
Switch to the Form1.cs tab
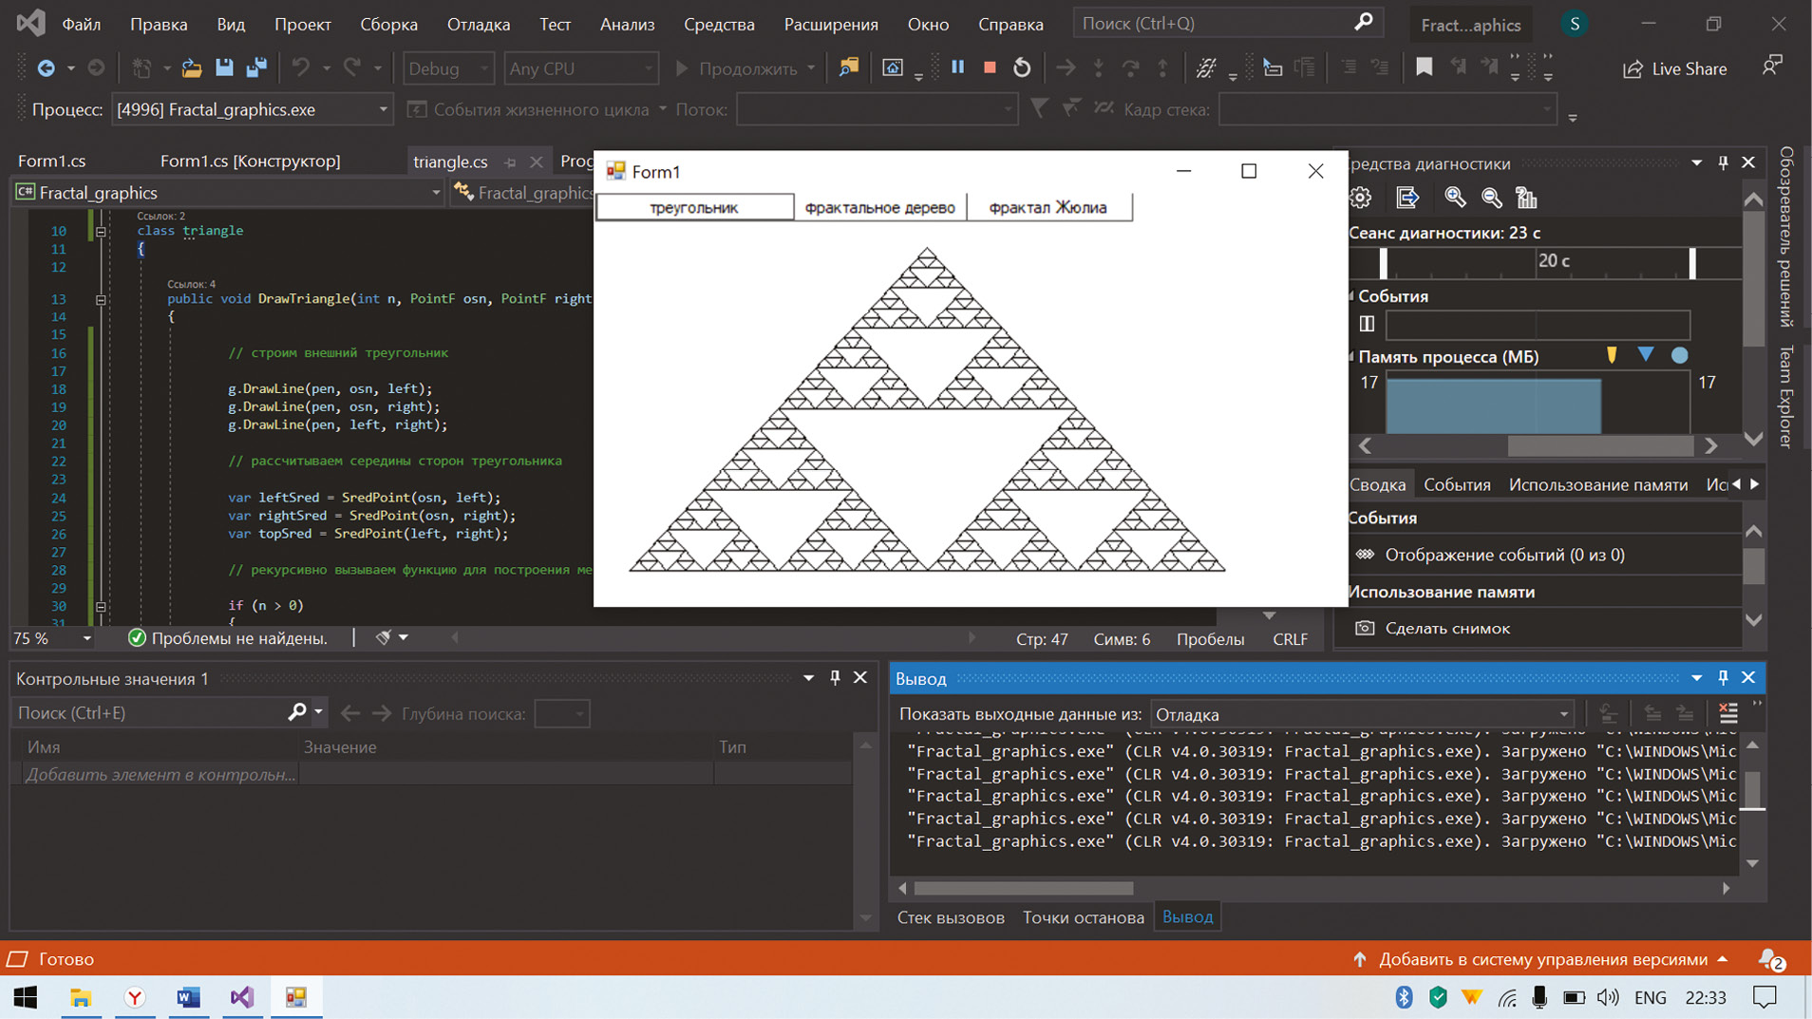click(x=52, y=160)
